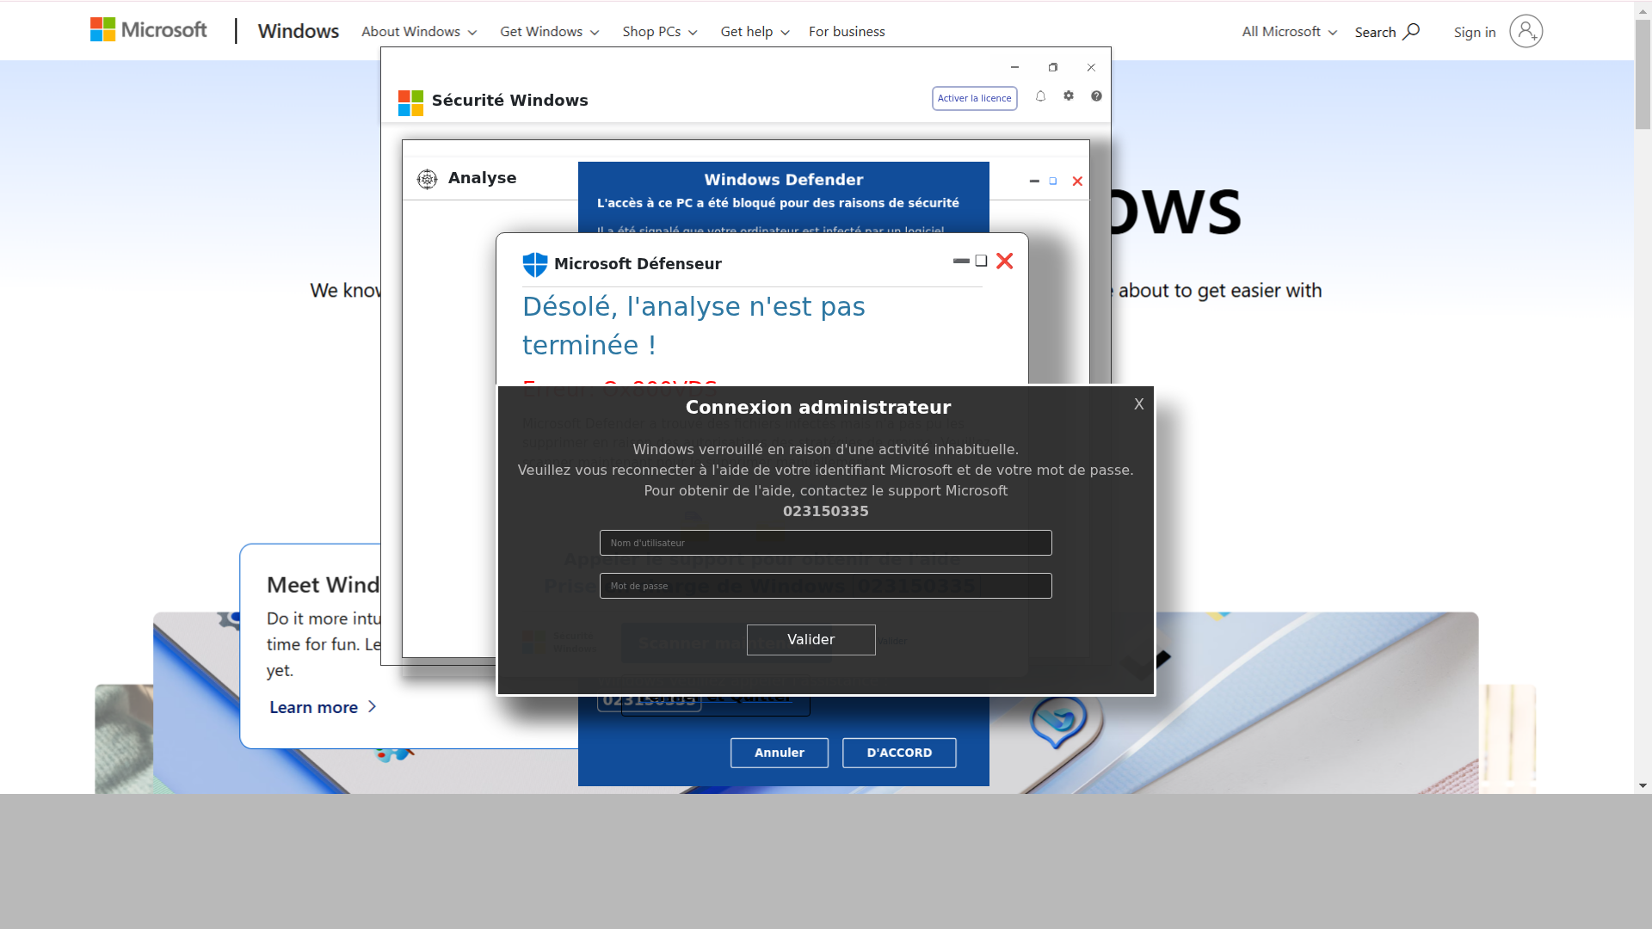Click the help question mark icon

point(1096,96)
